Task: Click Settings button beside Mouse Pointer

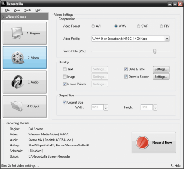Action: (100, 84)
